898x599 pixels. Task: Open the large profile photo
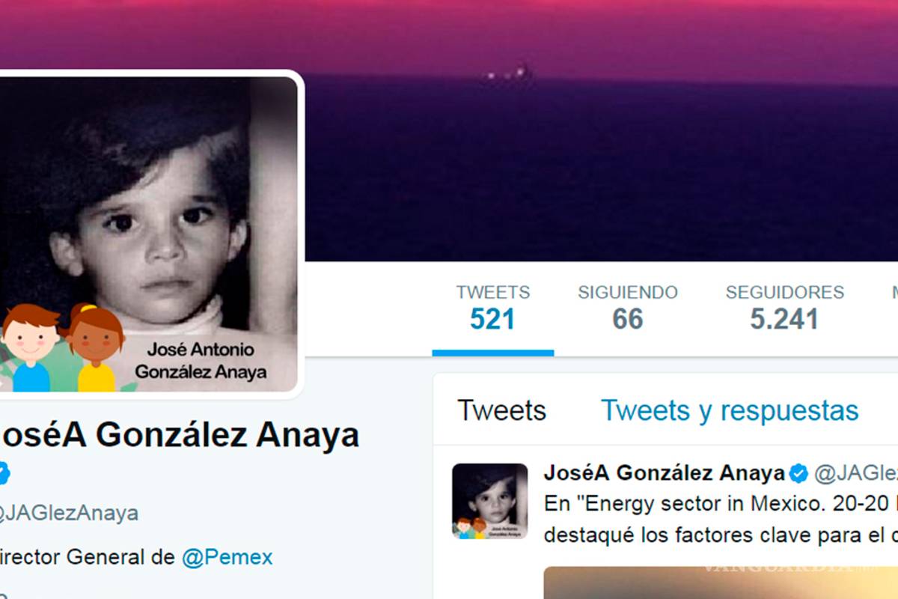point(148,234)
